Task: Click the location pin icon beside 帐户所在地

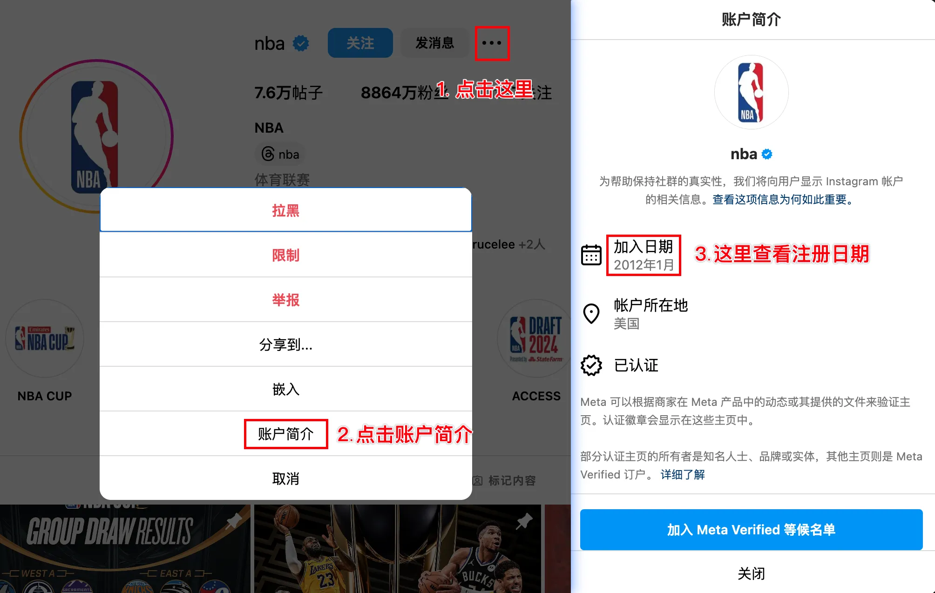Action: [x=591, y=314]
